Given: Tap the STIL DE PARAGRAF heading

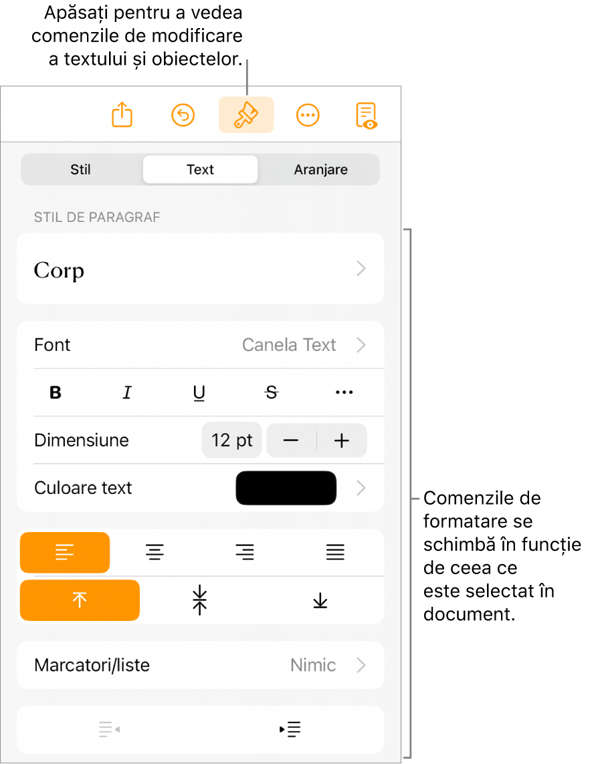Looking at the screenshot, I should coord(97,217).
